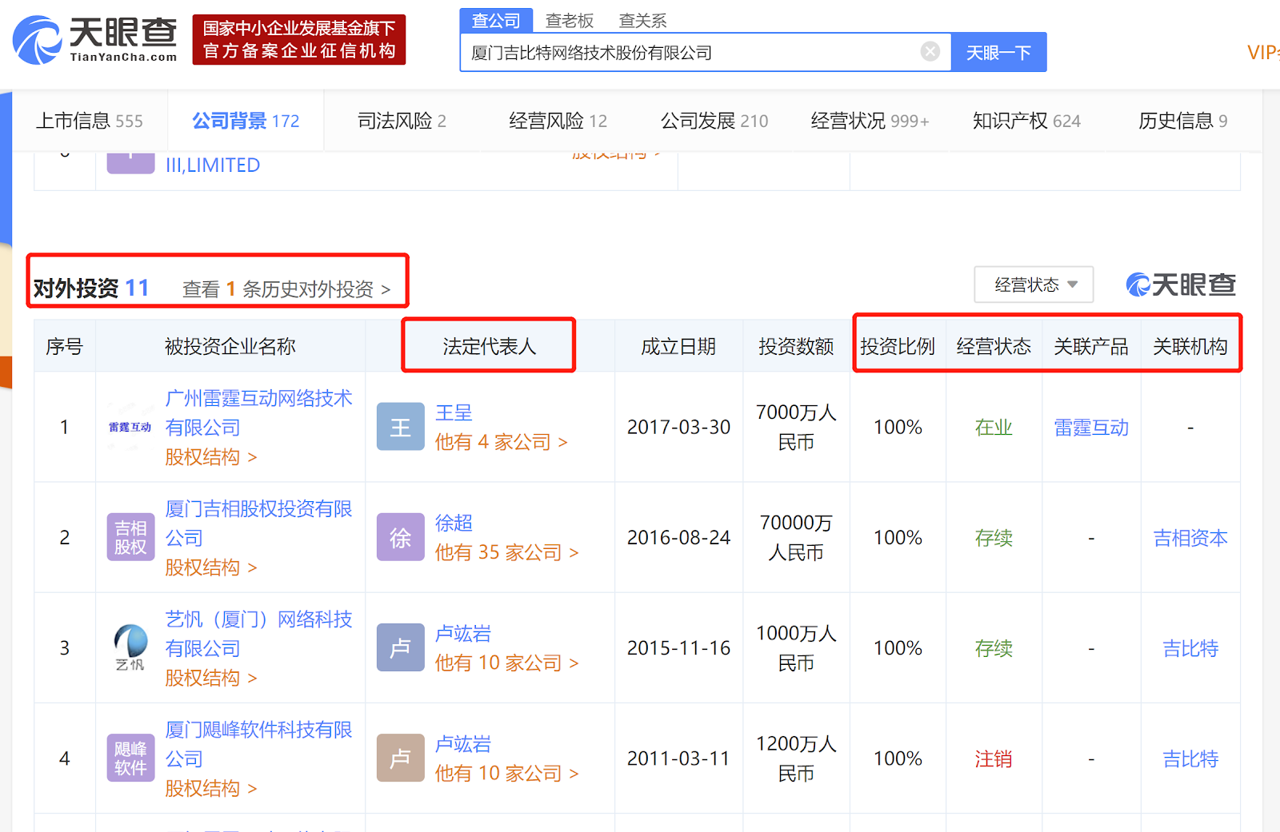
Task: Open 司法风险 tab
Action: point(402,121)
